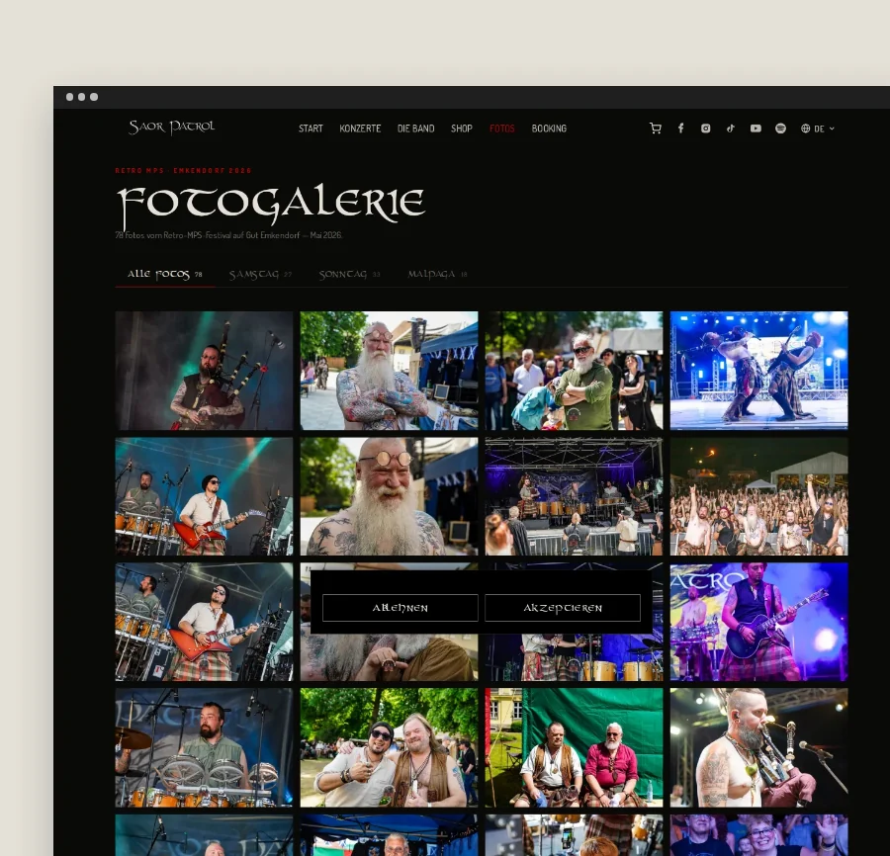The image size is (890, 856).
Task: Select the FOTOS menu item
Action: 501,128
